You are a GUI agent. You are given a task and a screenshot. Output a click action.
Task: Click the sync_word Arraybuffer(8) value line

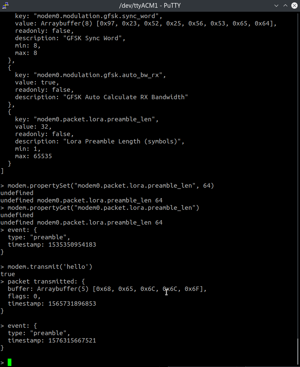146,23
